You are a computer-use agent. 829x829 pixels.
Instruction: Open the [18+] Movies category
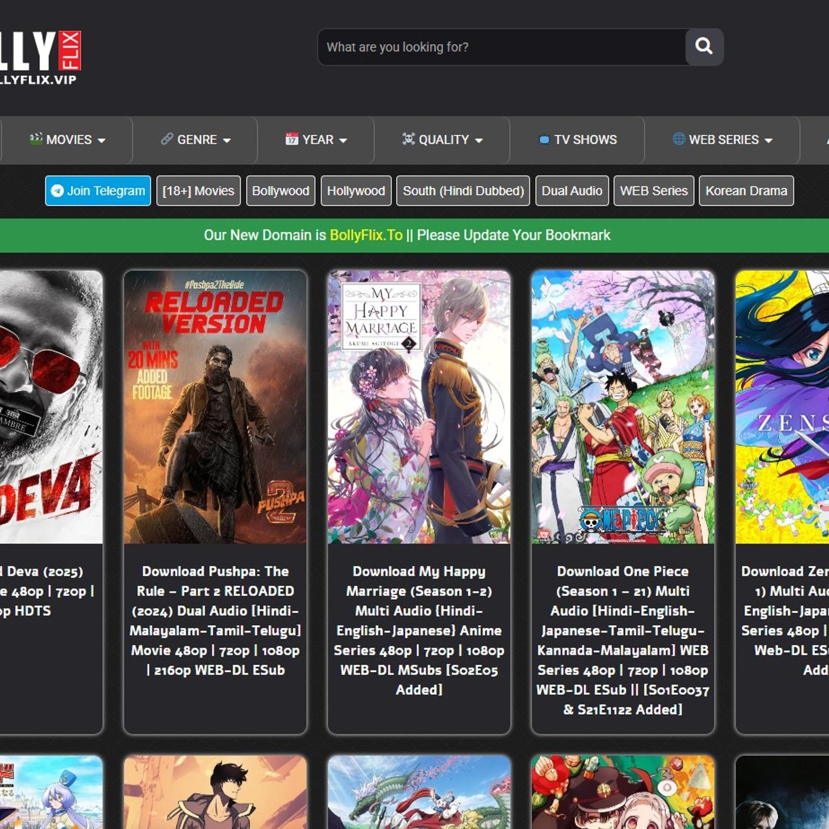(198, 191)
